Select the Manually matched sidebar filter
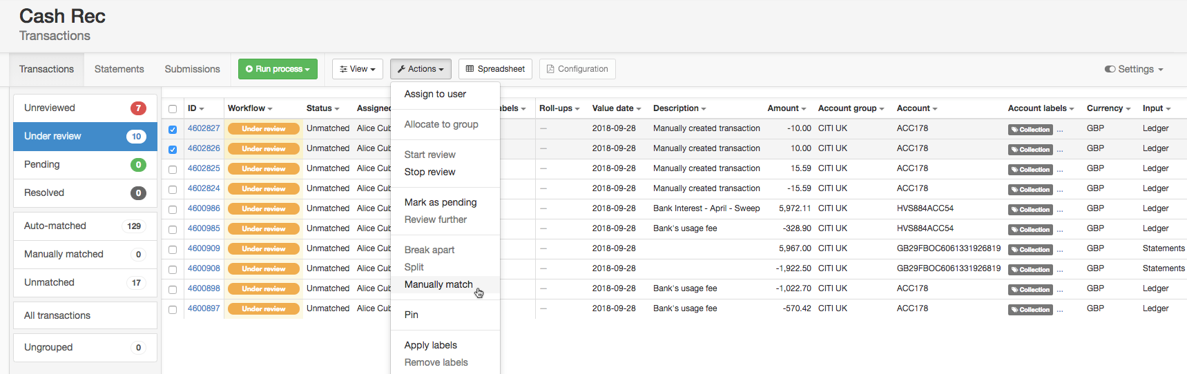This screenshot has height=374, width=1187. pos(85,254)
